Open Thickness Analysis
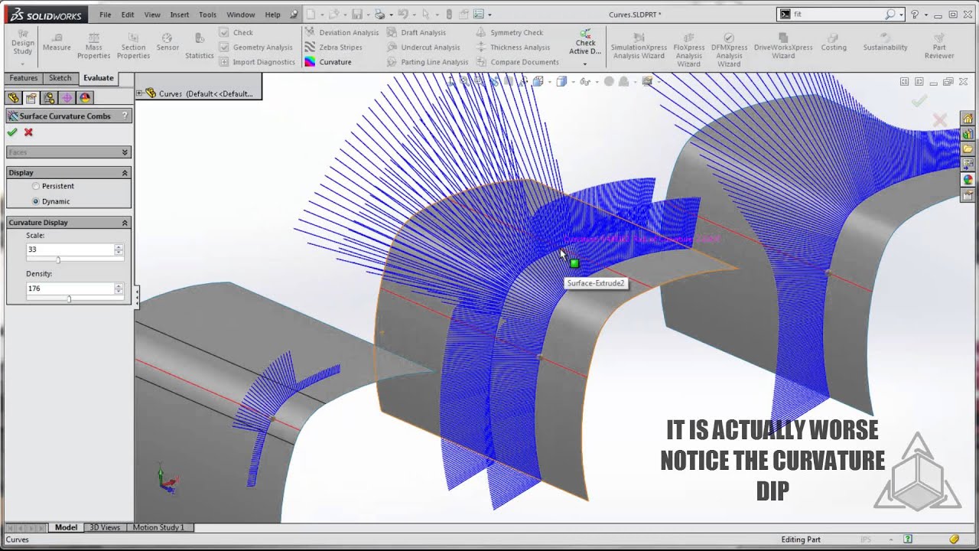 512,47
